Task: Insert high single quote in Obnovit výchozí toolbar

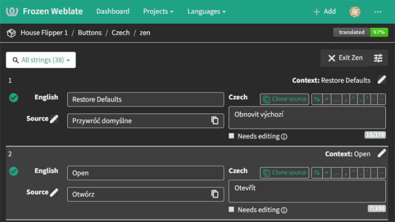Action: [x=367, y=99]
